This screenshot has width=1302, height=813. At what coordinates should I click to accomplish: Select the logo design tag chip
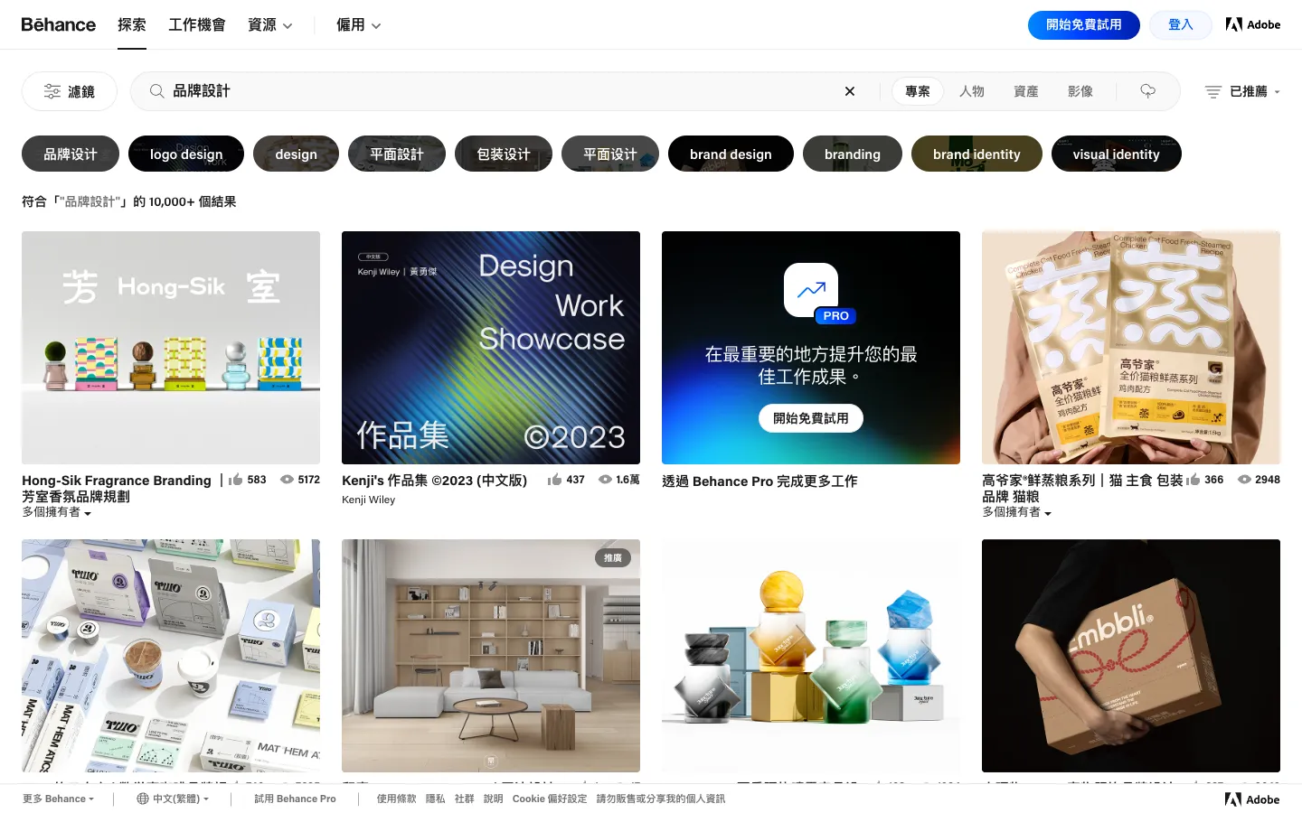point(186,154)
